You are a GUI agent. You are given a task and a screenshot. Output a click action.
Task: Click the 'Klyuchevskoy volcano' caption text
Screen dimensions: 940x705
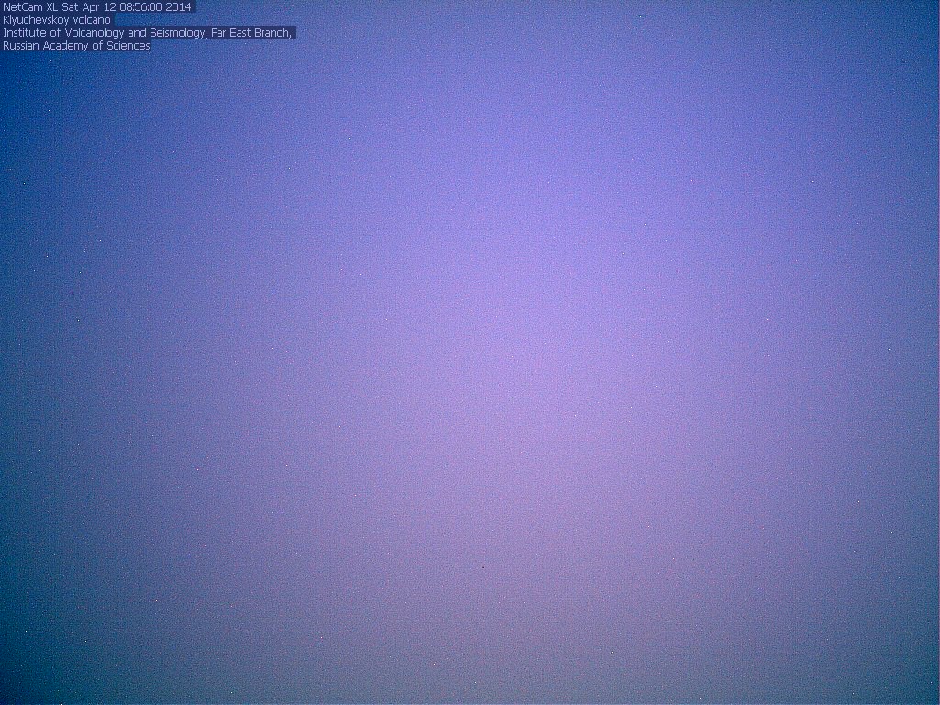tap(57, 20)
